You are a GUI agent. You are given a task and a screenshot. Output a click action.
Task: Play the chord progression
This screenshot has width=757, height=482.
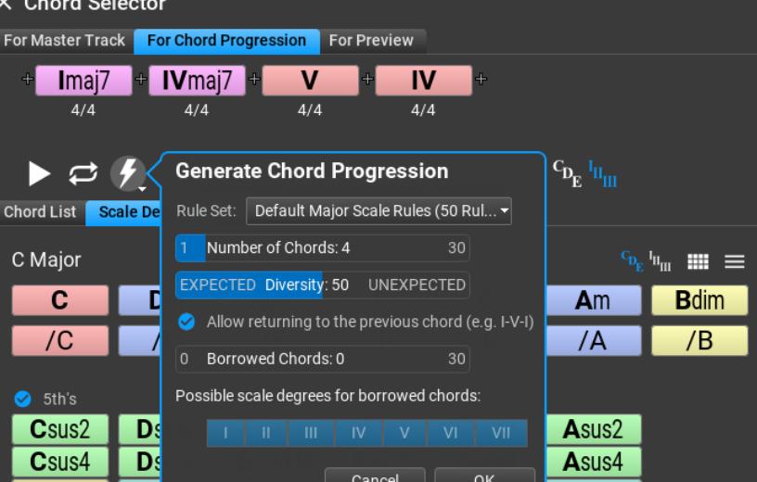(x=39, y=172)
